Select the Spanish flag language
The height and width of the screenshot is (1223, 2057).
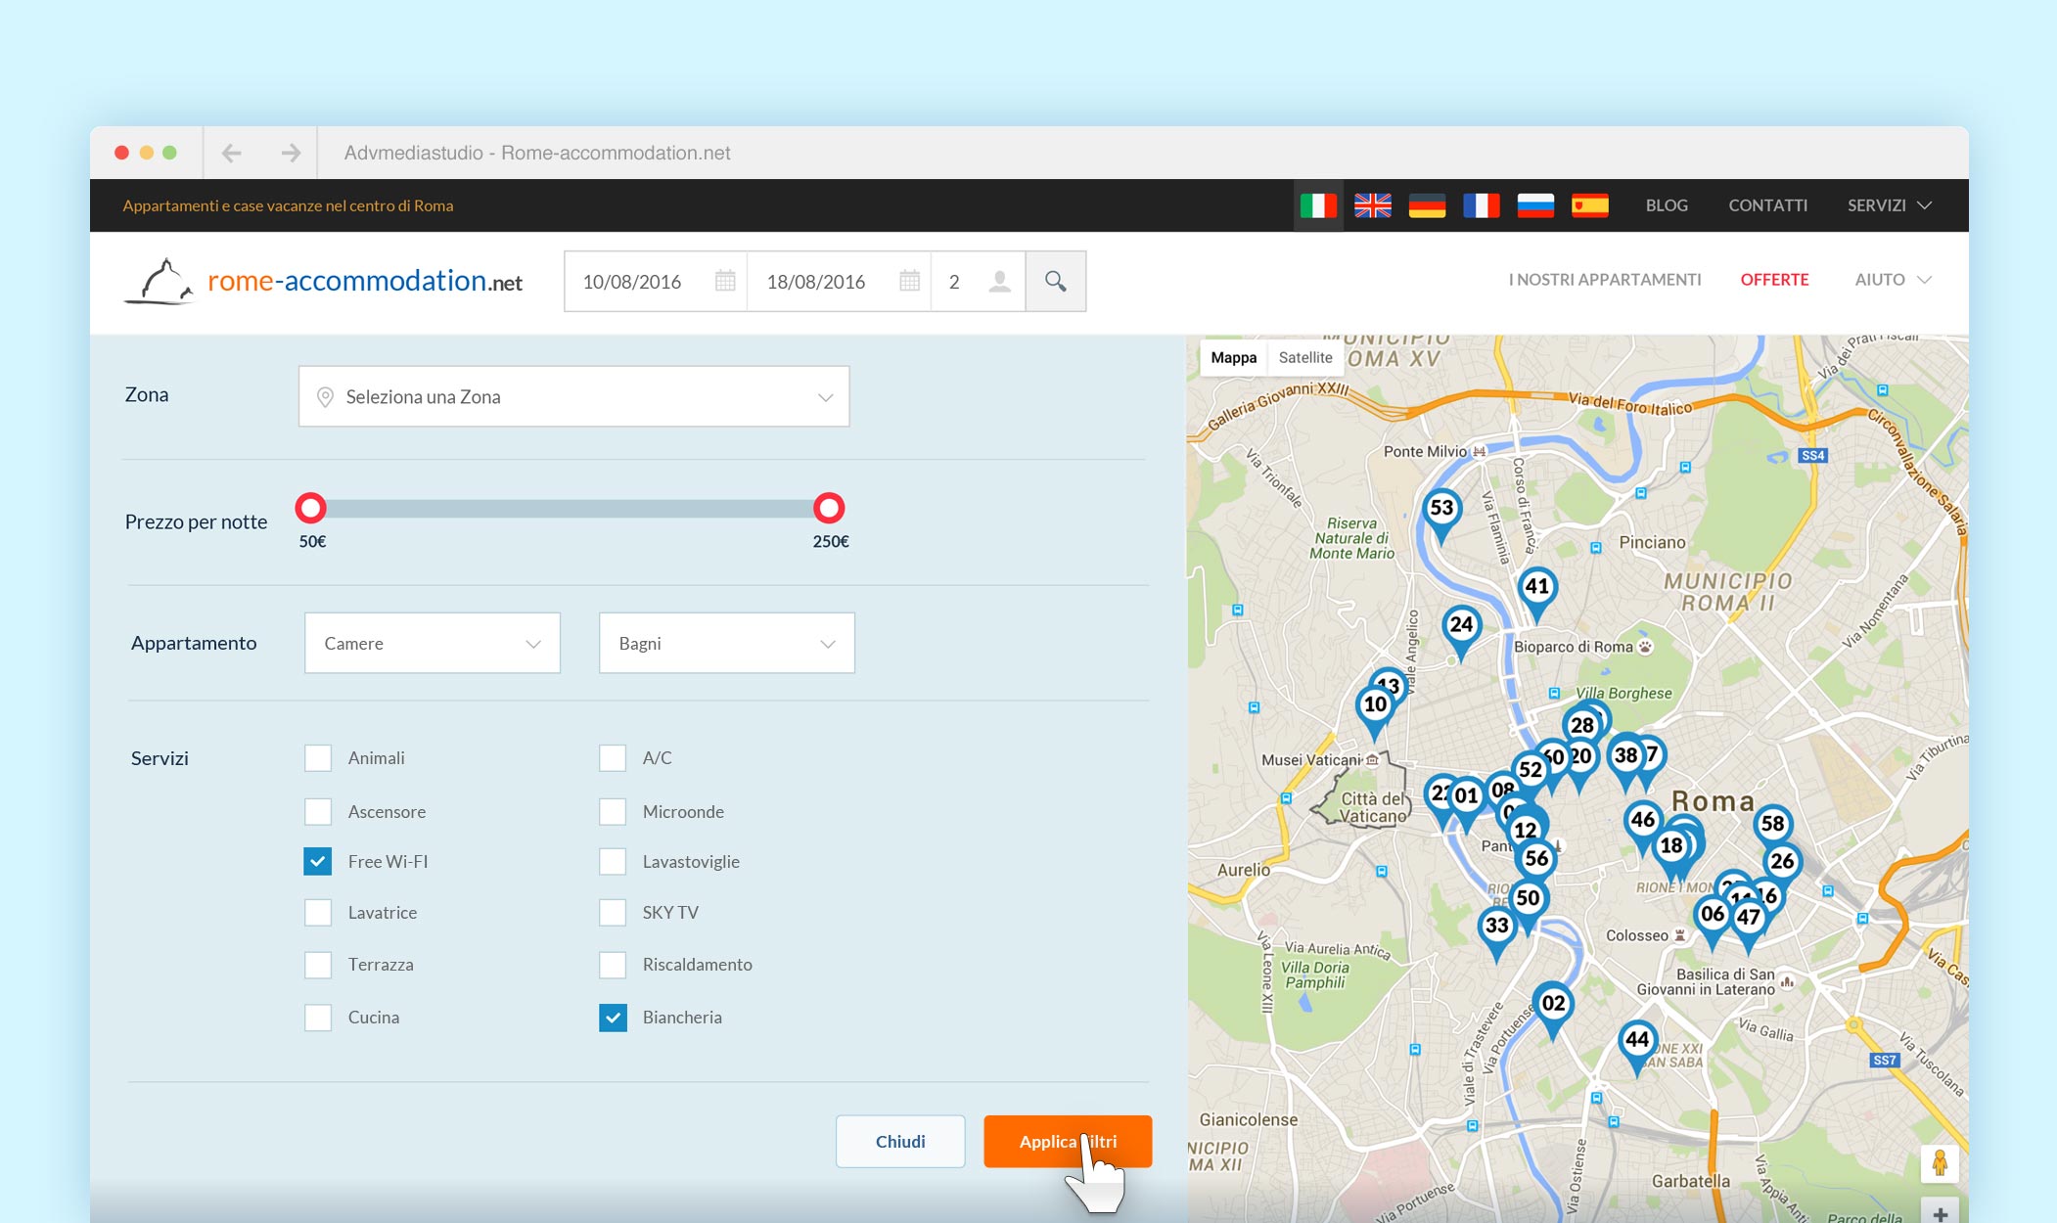click(1590, 205)
